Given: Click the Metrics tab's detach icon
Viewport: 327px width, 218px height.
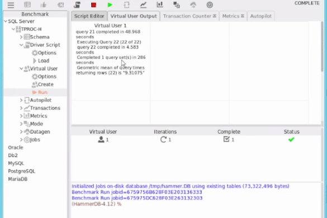Looking at the screenshot, I should (x=243, y=16).
